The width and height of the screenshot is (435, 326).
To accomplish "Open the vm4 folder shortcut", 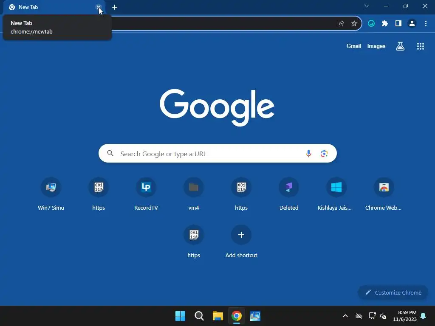I will 194,187.
